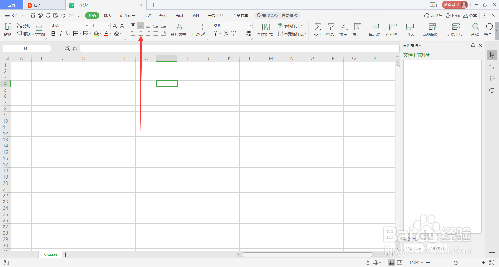Open Conditional Formatting (条件格式) dropdown
Image resolution: width=499 pixels, height=267 pixels.
tap(266, 34)
